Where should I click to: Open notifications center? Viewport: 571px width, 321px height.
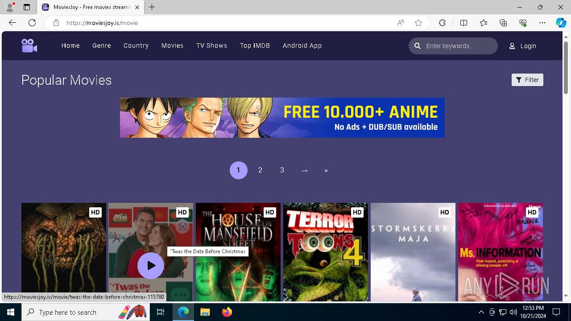[556, 312]
